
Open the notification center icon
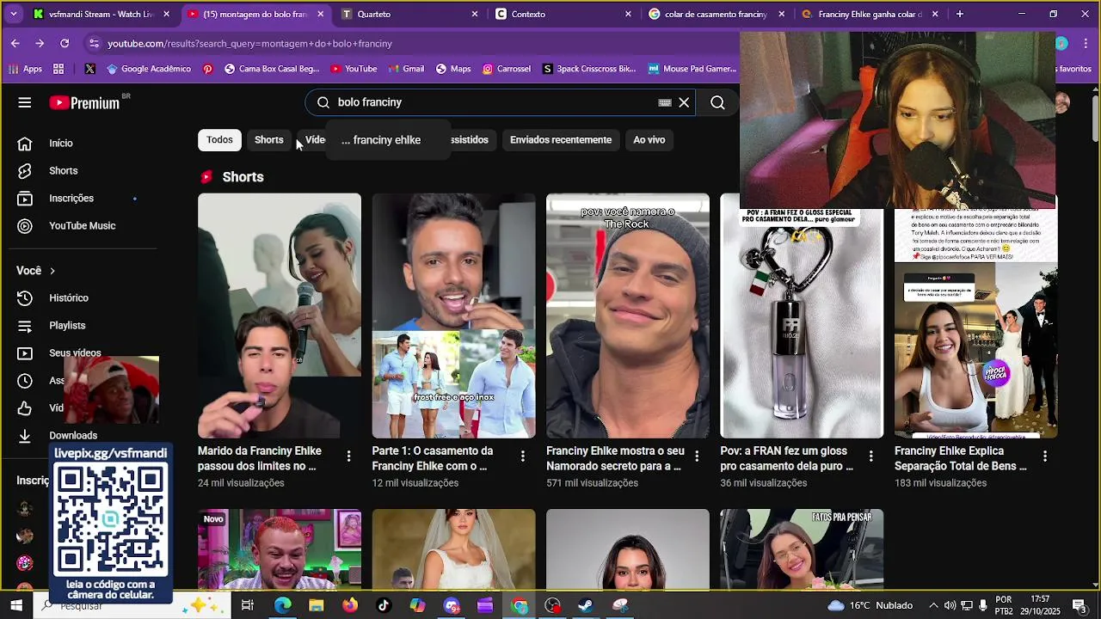tap(1079, 605)
